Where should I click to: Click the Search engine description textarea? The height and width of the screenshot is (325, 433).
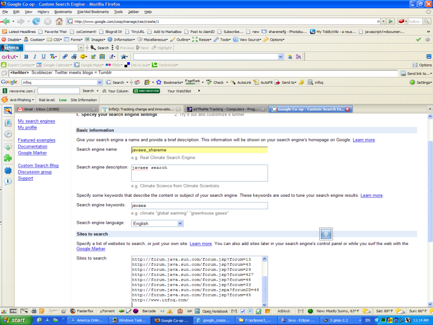[200, 173]
